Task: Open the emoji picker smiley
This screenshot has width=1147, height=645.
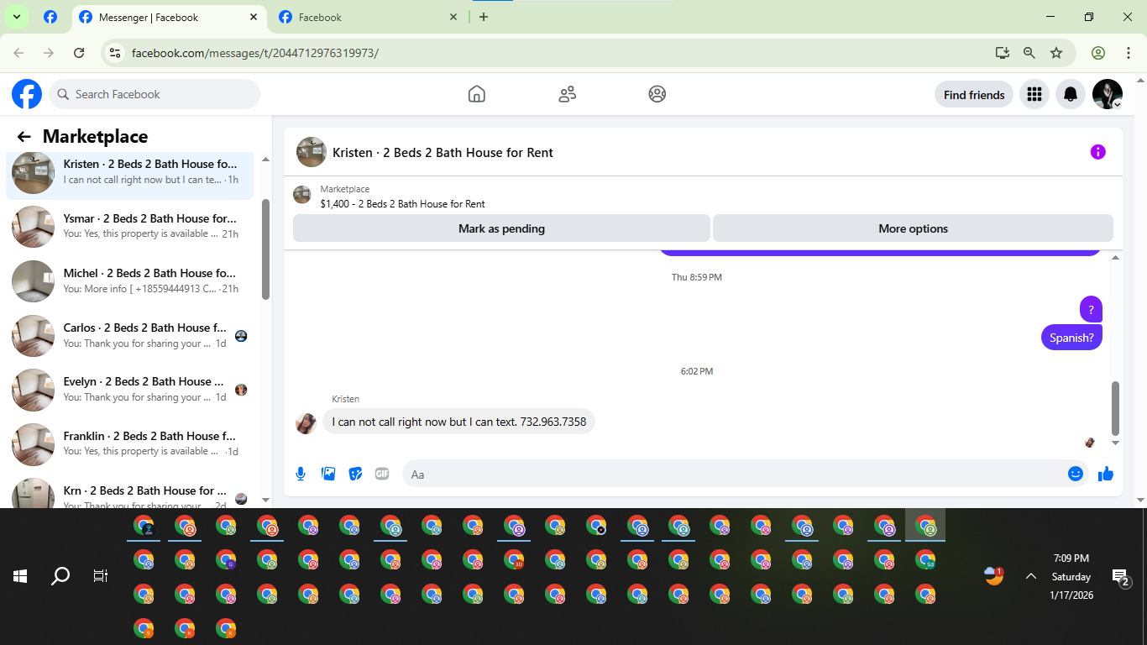Action: [x=1076, y=474]
